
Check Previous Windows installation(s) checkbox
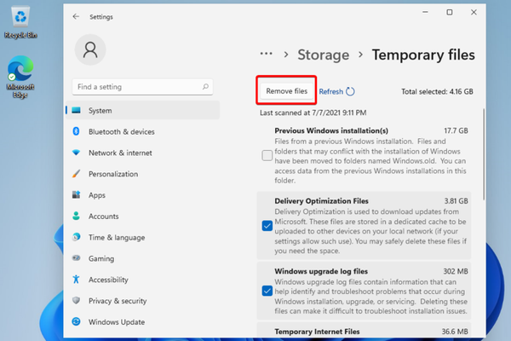(267, 155)
